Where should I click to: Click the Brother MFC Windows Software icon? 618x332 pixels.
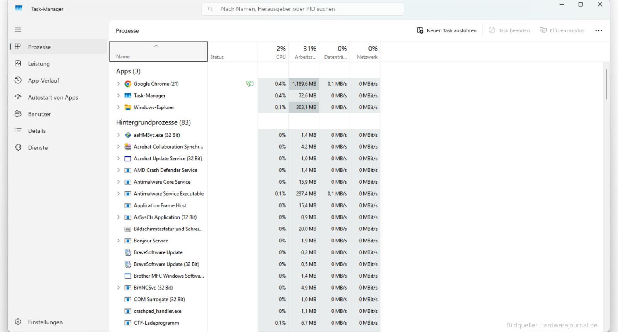pyautogui.click(x=128, y=276)
